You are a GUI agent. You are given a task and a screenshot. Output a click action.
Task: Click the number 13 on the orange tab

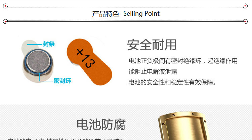pos(88,61)
